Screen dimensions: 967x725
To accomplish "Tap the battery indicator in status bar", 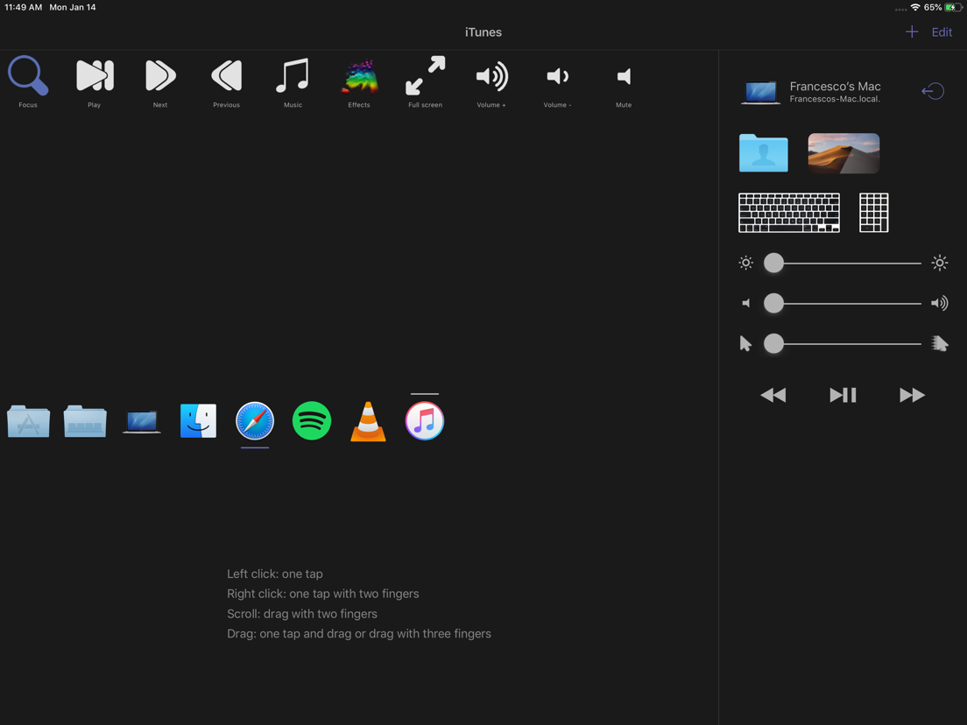I will 953,7.
